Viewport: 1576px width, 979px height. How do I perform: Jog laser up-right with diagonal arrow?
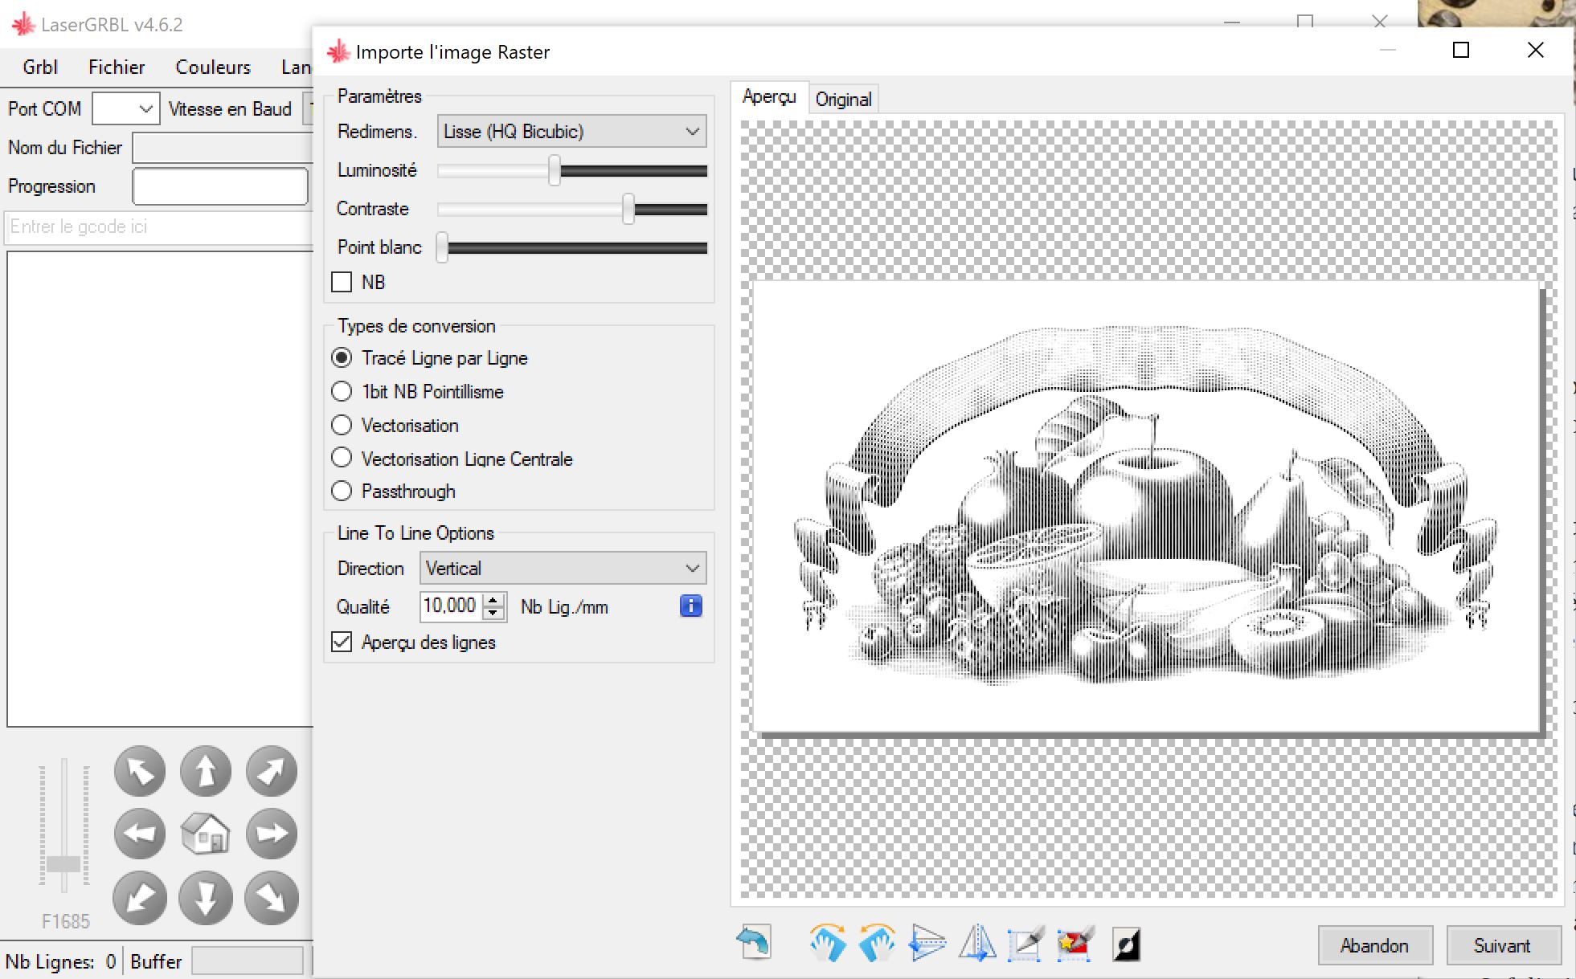[x=272, y=771]
